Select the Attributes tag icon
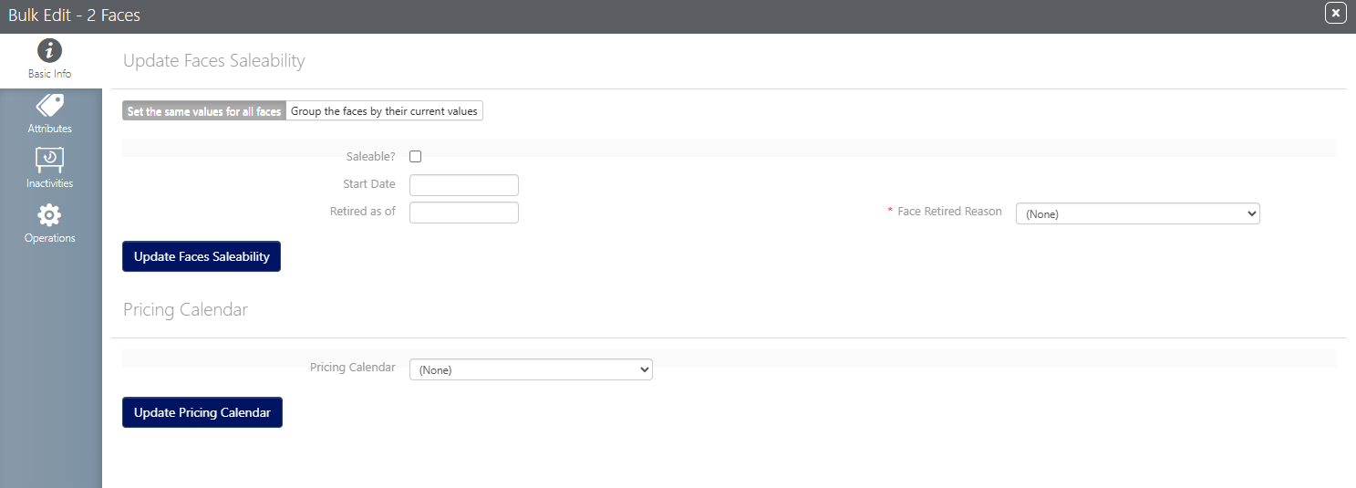Viewport: 1356px width, 488px height. [x=49, y=106]
